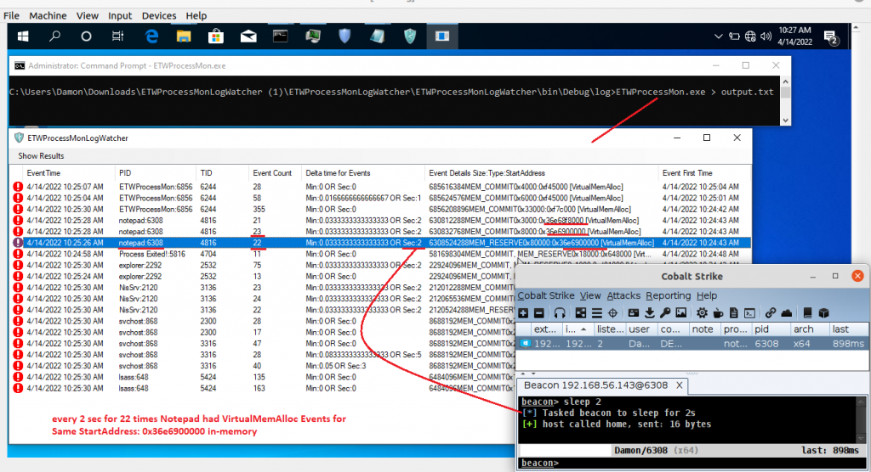Click Show Results in ETWProcessMonLogWatcher

point(41,156)
